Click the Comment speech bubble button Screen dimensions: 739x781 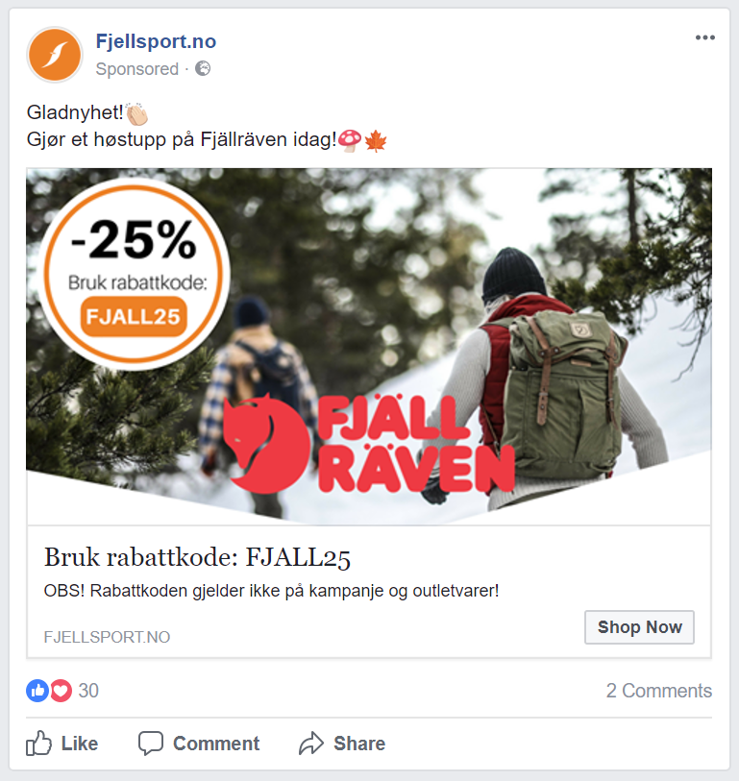pos(199,744)
